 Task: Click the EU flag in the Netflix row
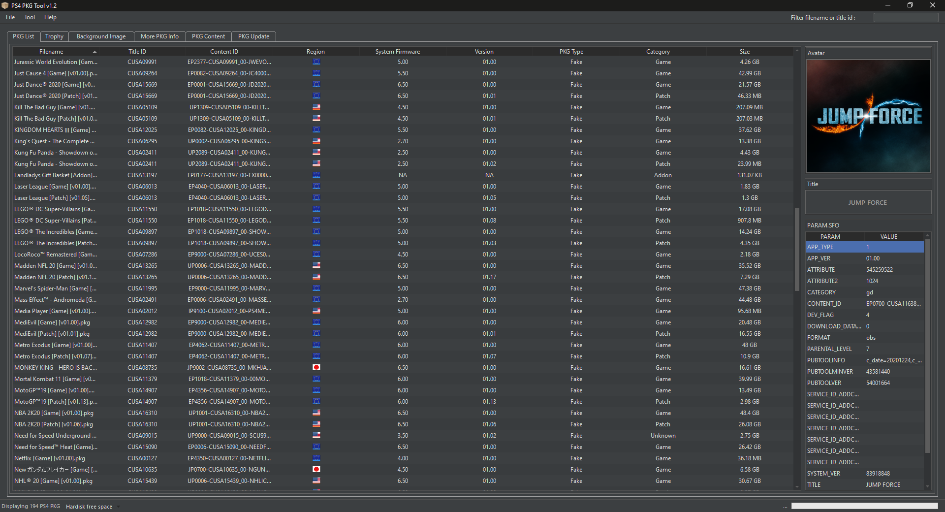tap(316, 458)
